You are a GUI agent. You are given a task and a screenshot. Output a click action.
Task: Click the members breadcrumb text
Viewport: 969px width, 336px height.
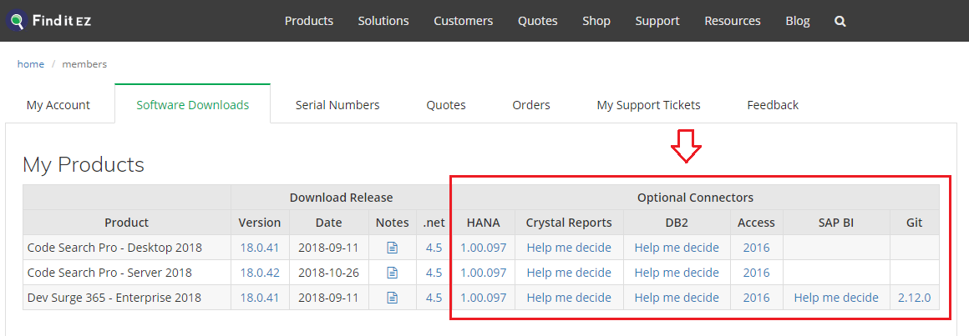click(x=84, y=64)
